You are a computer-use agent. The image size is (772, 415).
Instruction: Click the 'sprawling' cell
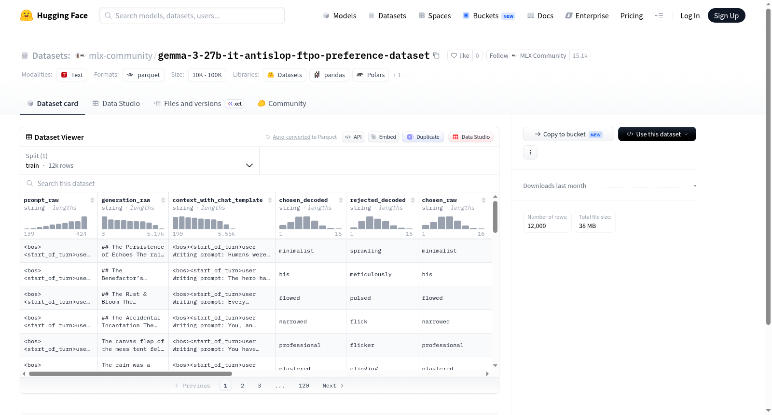(382, 251)
